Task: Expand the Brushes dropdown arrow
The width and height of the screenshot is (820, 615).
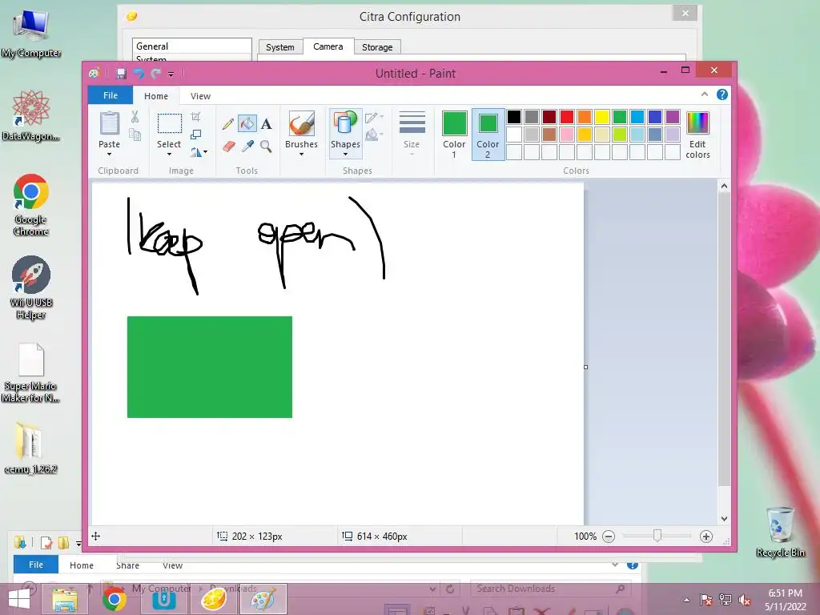Action: tap(302, 155)
